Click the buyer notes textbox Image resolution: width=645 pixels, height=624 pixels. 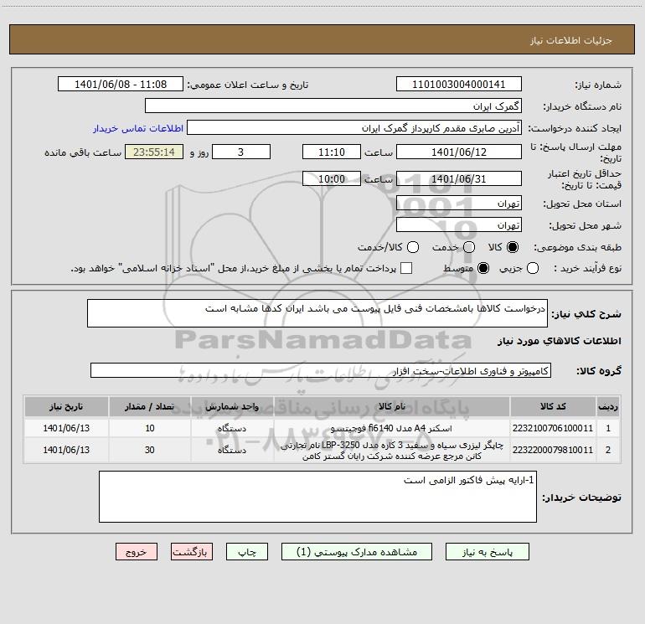tap(317, 497)
